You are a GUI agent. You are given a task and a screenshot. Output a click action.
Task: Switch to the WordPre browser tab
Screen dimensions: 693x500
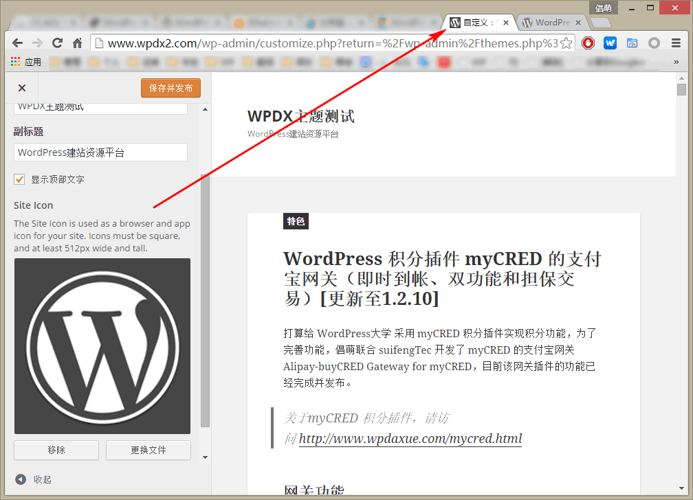(x=551, y=22)
